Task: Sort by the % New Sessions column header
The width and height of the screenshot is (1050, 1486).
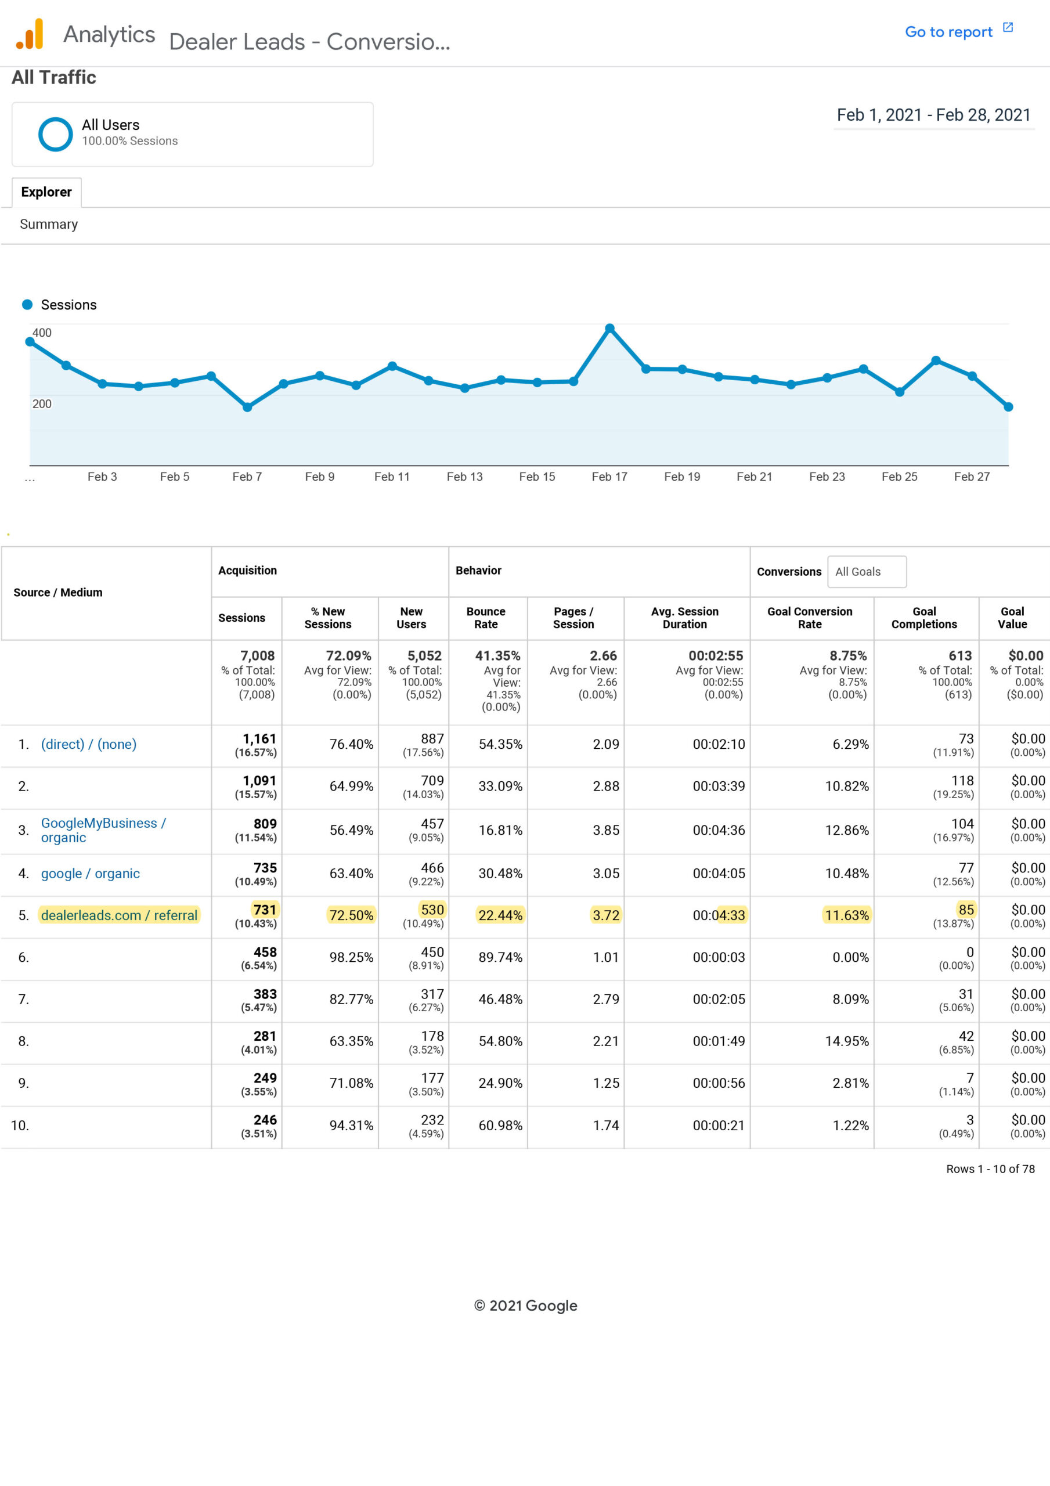Action: click(x=327, y=618)
